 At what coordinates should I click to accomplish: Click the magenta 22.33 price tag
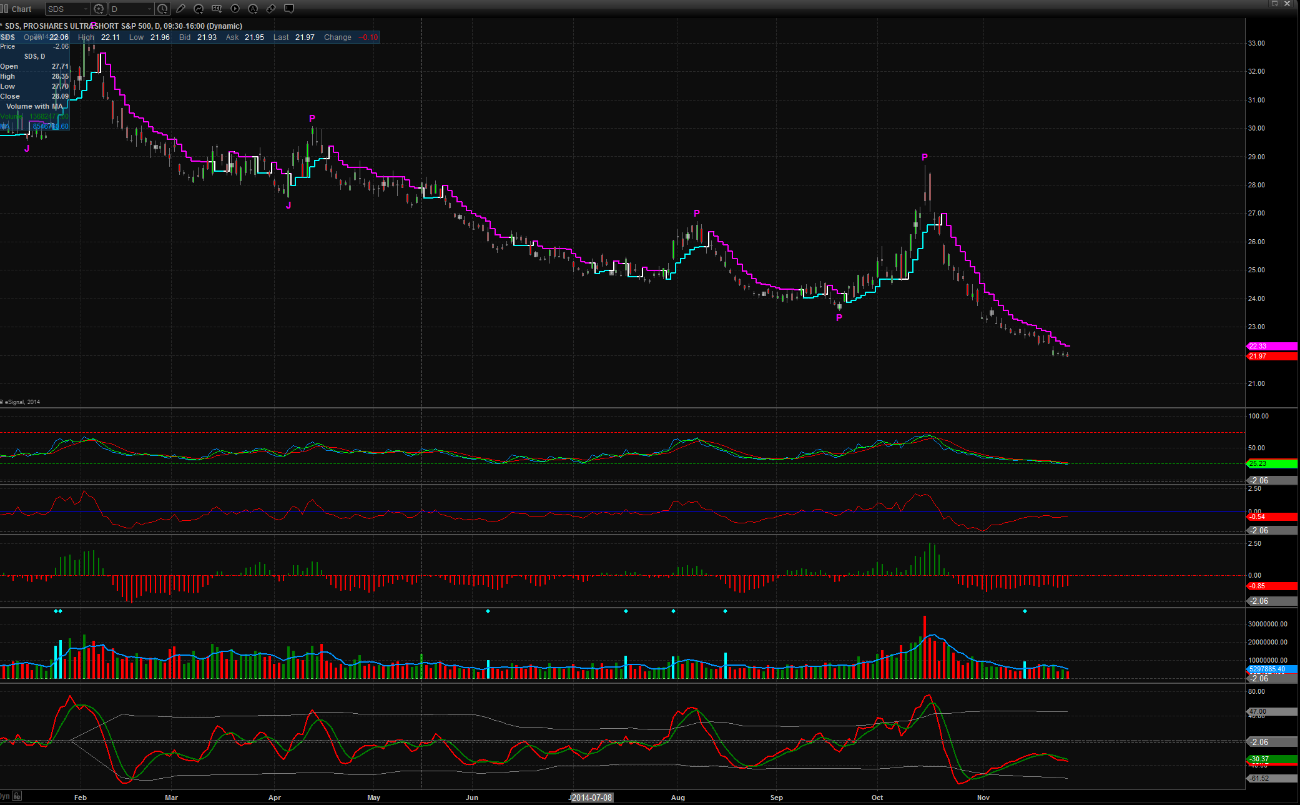coord(1272,346)
